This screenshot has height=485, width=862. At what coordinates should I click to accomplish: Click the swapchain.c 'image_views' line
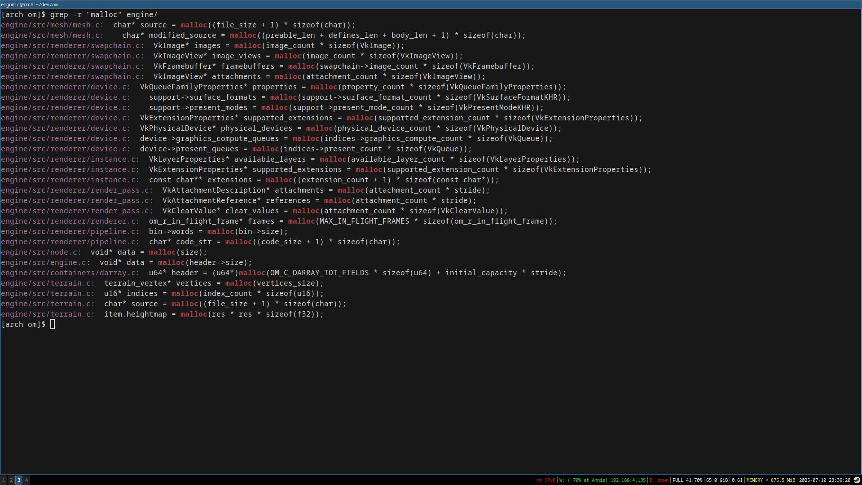pyautogui.click(x=232, y=56)
